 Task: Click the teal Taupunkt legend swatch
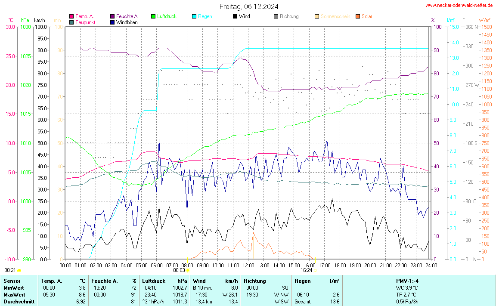click(71, 22)
